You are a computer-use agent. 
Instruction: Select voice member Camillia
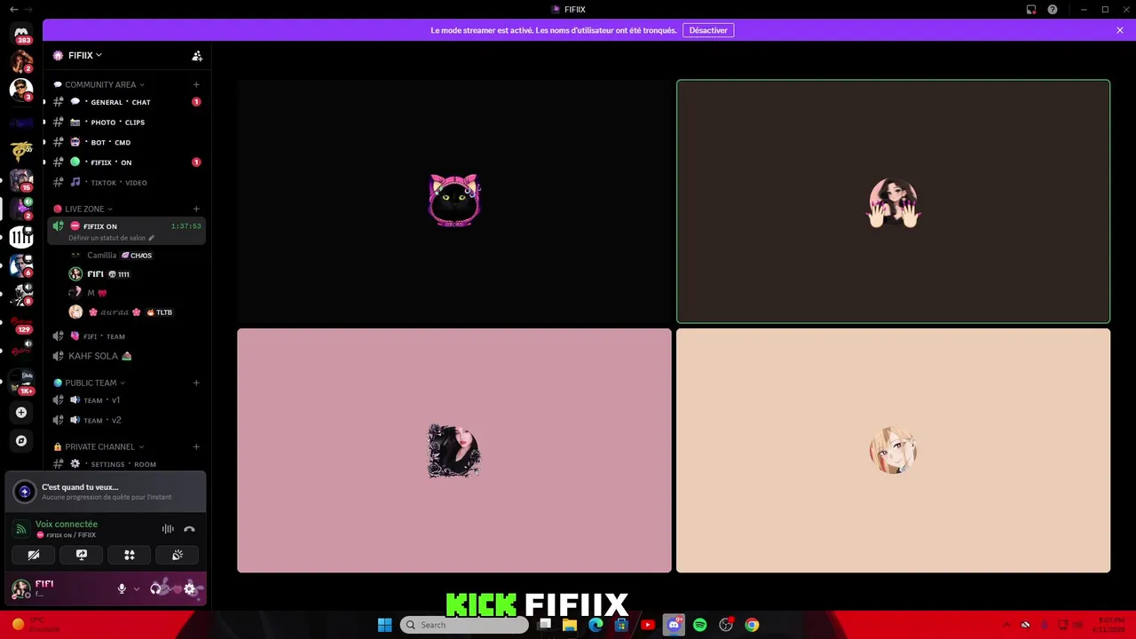coord(133,256)
